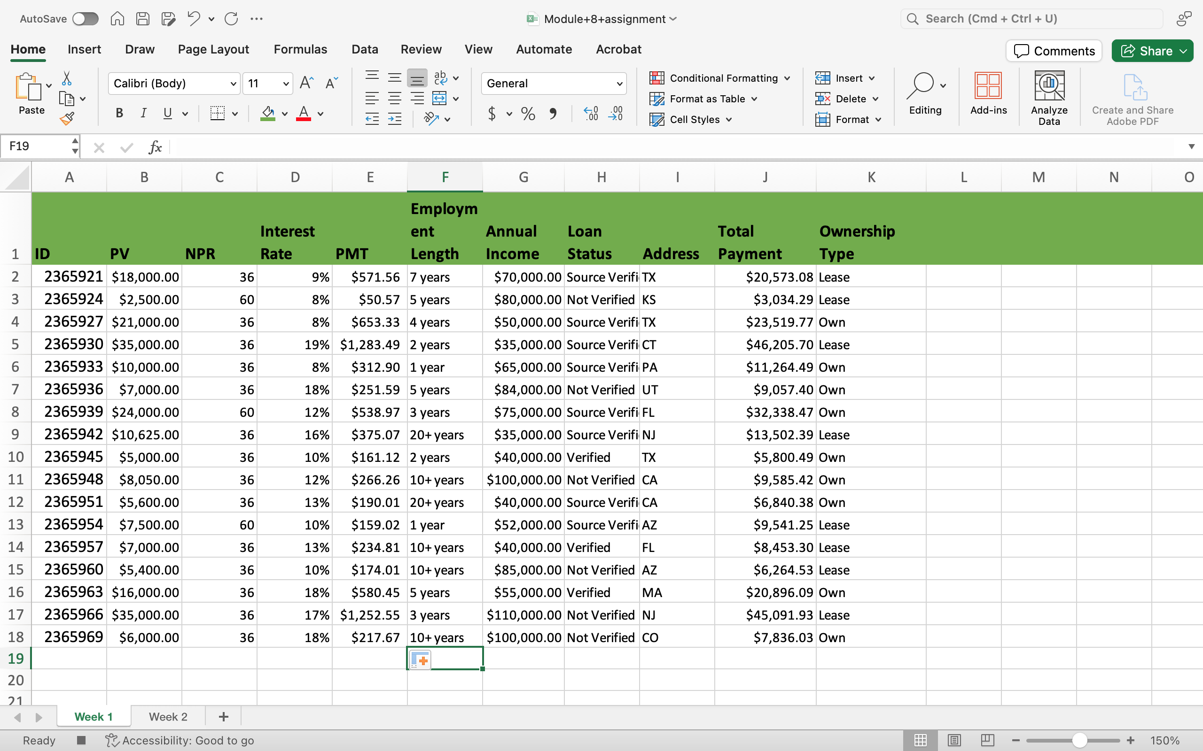The image size is (1203, 751).
Task: Click the Redo icon
Action: tap(231, 19)
